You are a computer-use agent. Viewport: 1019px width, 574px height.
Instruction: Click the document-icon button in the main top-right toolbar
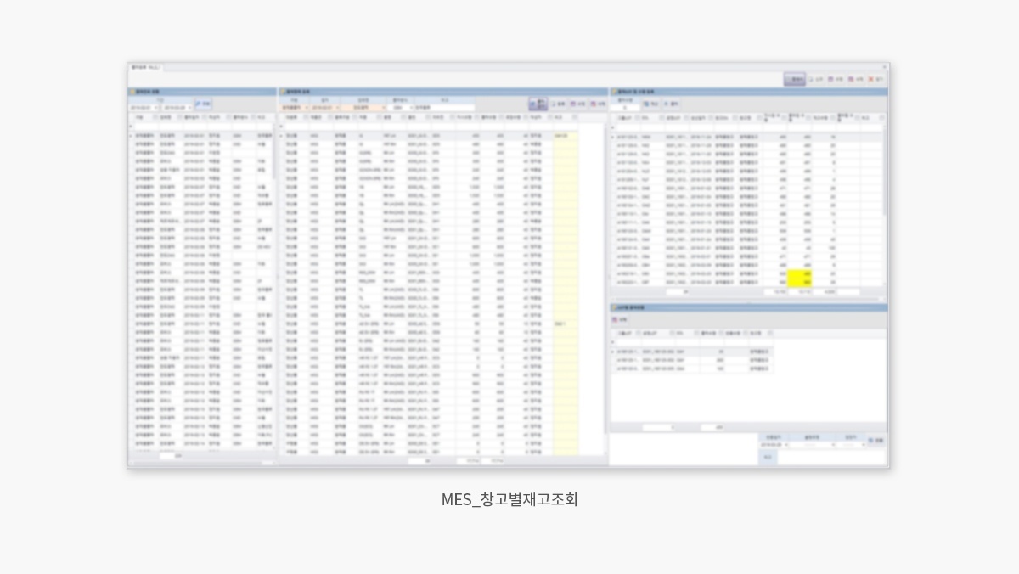click(816, 79)
